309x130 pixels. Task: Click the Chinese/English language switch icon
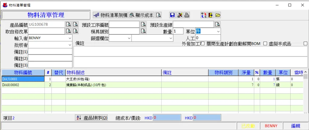[204, 15]
